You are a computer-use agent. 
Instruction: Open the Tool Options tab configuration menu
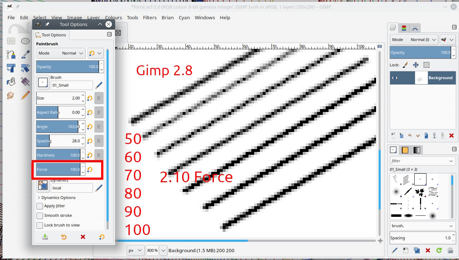click(109, 35)
